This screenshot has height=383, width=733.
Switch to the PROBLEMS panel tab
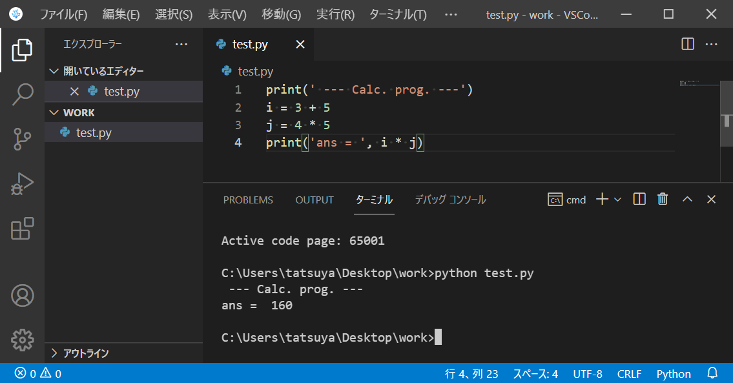pos(248,200)
